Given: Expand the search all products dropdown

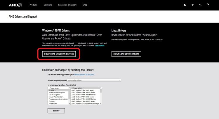Looking at the screenshot, I should coord(94,80).
